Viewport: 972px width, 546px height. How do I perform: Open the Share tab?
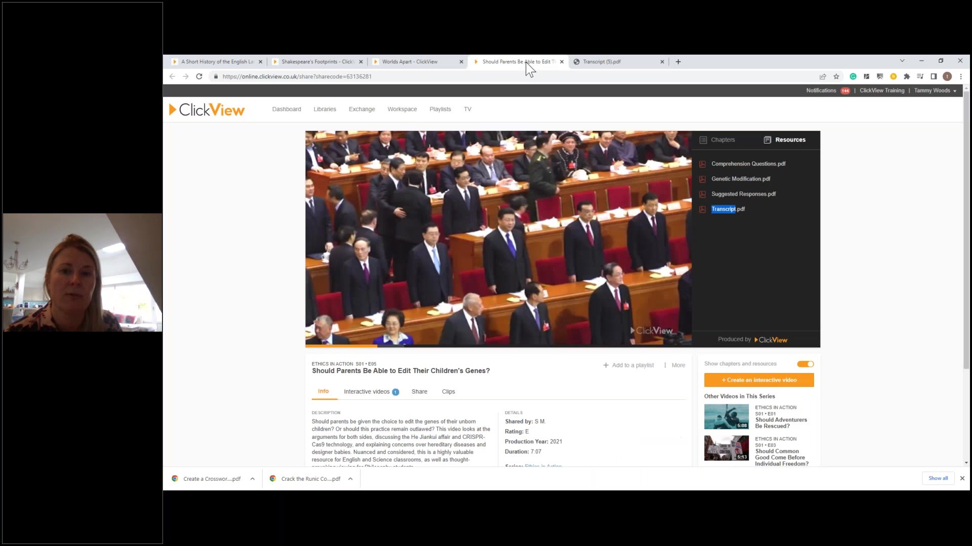(x=419, y=392)
